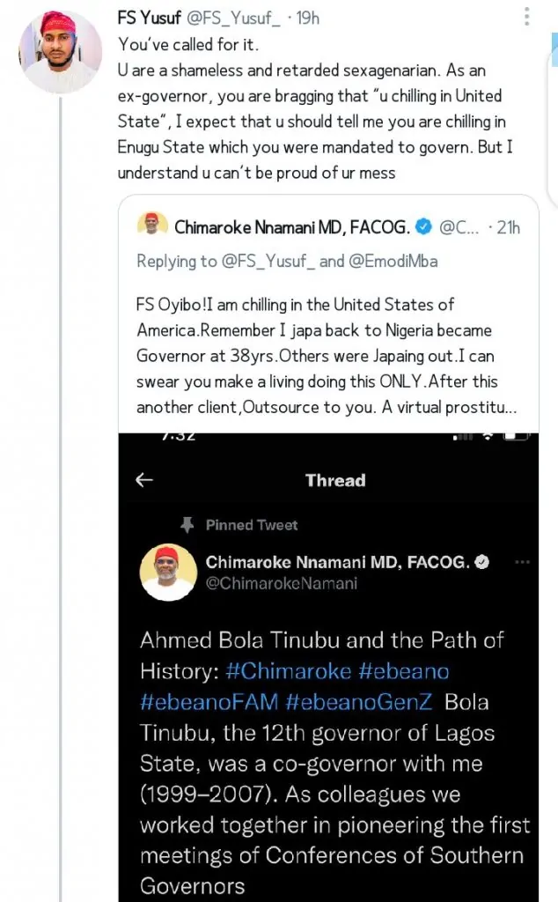Tap Chimaroke's avatar in the quoted tweet header
This screenshot has width=558, height=902.
[152, 226]
